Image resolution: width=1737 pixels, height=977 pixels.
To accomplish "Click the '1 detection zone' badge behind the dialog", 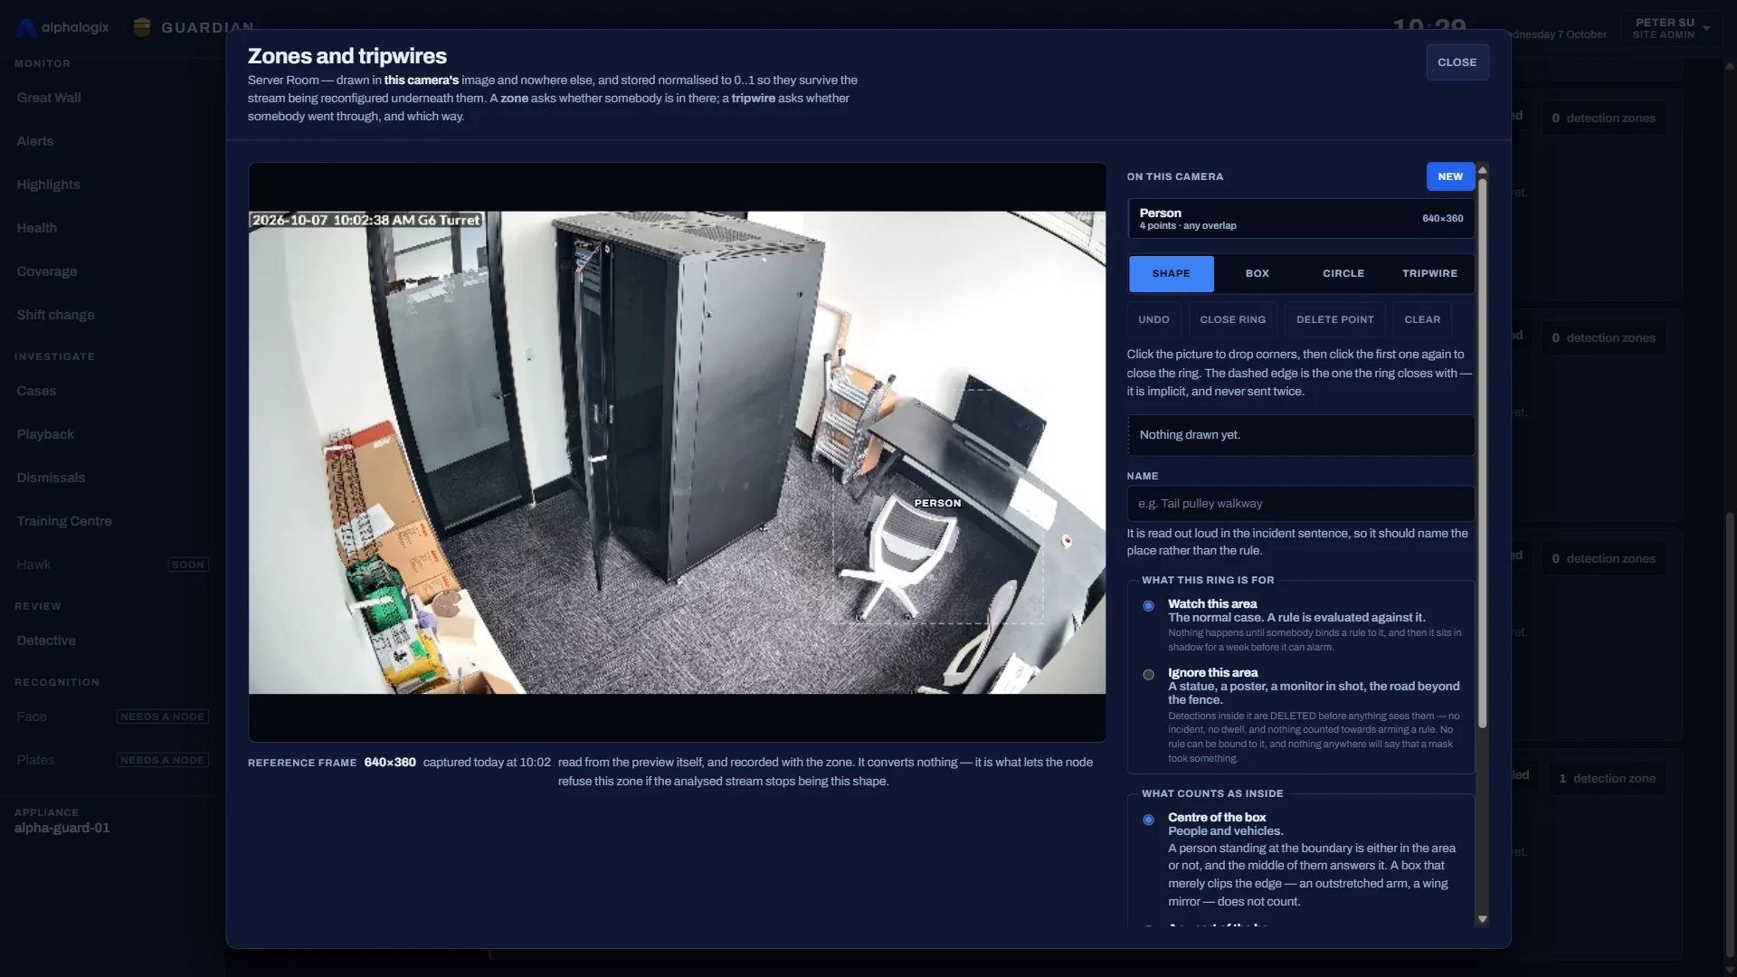I will click(x=1608, y=778).
